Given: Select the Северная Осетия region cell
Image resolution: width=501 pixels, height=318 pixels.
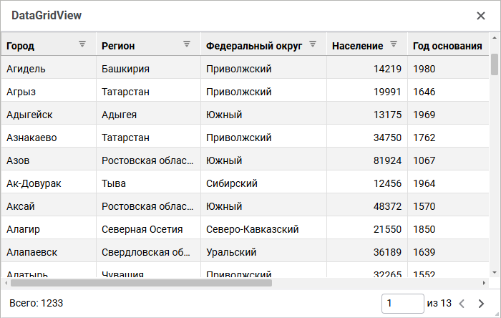Looking at the screenshot, I should pyautogui.click(x=149, y=229).
